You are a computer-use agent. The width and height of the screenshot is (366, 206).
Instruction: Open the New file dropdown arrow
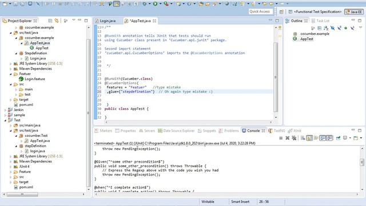[x=10, y=4]
